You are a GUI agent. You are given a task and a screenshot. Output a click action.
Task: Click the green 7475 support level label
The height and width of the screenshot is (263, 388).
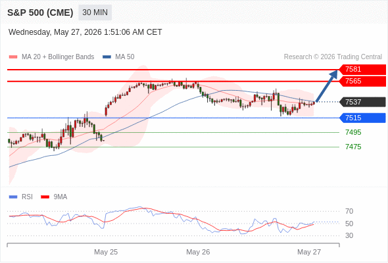(353, 147)
